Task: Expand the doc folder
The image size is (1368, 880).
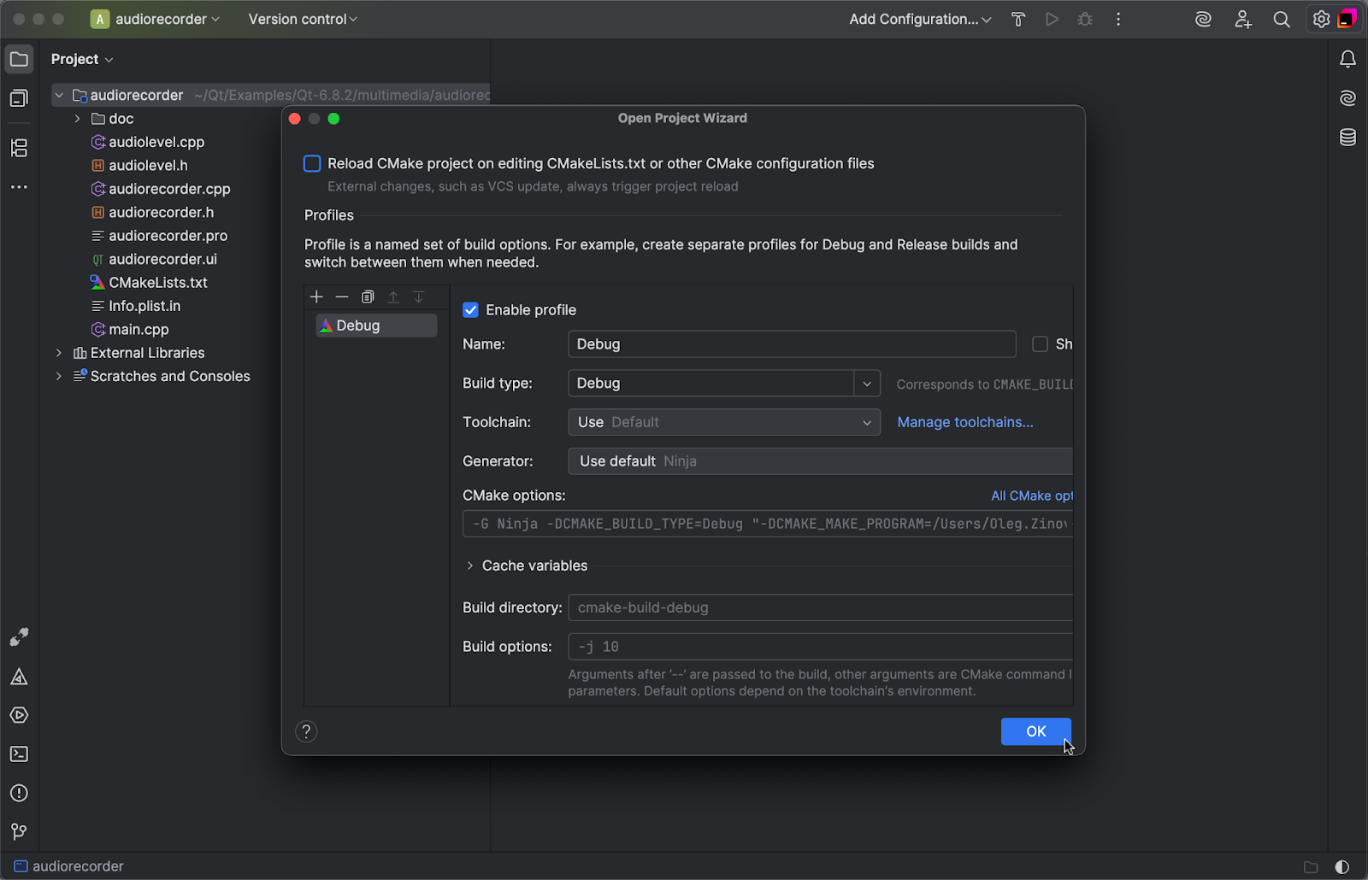Action: (77, 119)
